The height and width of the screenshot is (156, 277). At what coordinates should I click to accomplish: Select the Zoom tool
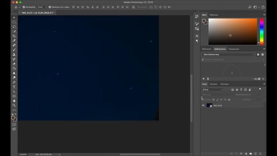14,105
